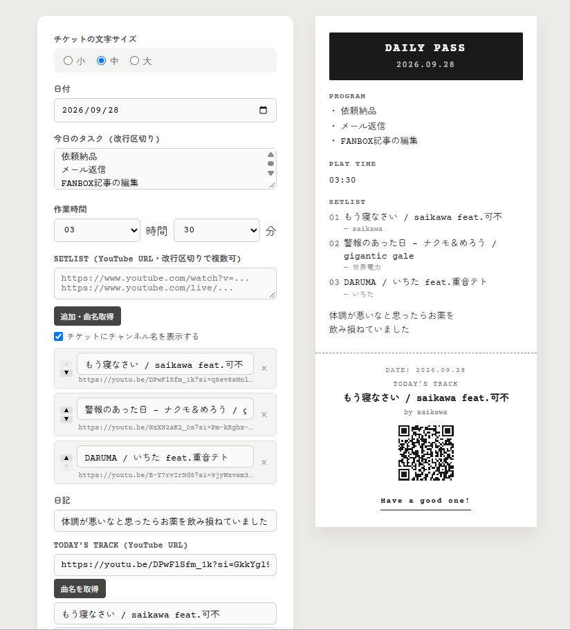The image size is (570, 630).
Task: Click the SETLIST YouTube URL text area
Action: 165,284
